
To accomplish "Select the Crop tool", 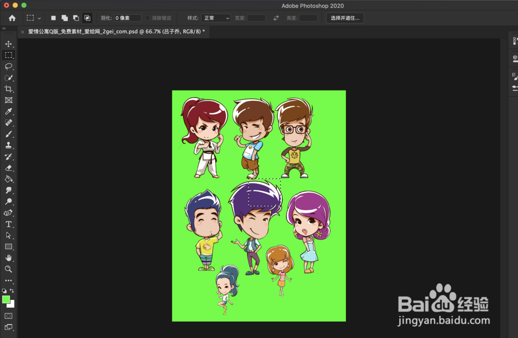I will coord(8,89).
